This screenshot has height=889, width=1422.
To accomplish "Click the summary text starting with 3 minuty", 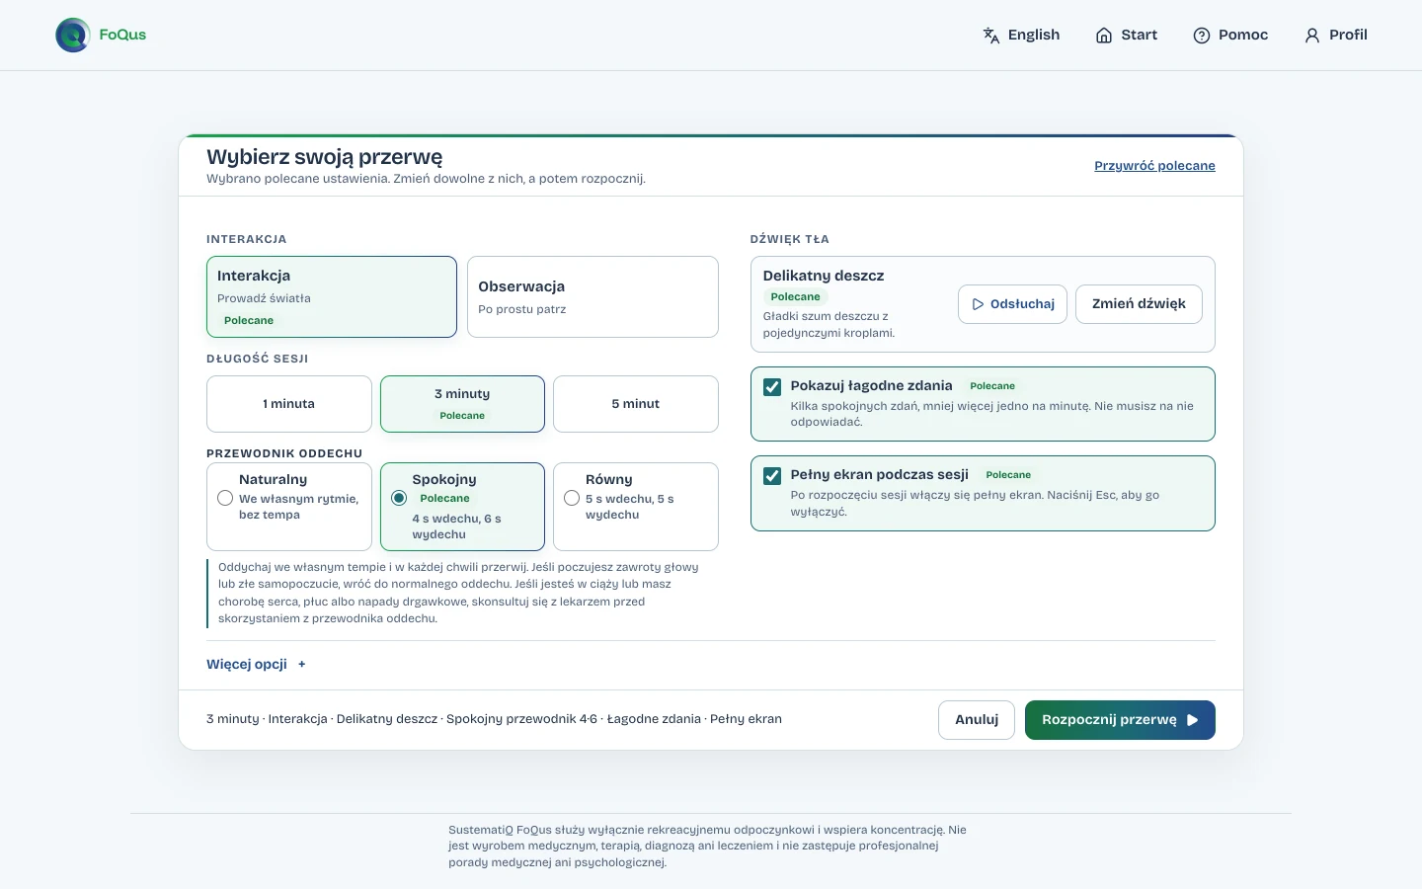I will coord(494,719).
